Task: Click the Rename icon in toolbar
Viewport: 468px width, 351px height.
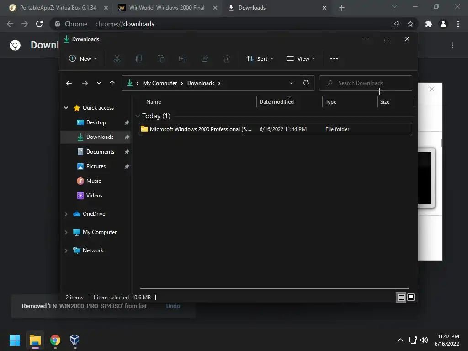Action: click(x=183, y=59)
